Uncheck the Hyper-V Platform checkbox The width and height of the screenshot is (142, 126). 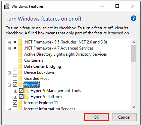(21, 97)
